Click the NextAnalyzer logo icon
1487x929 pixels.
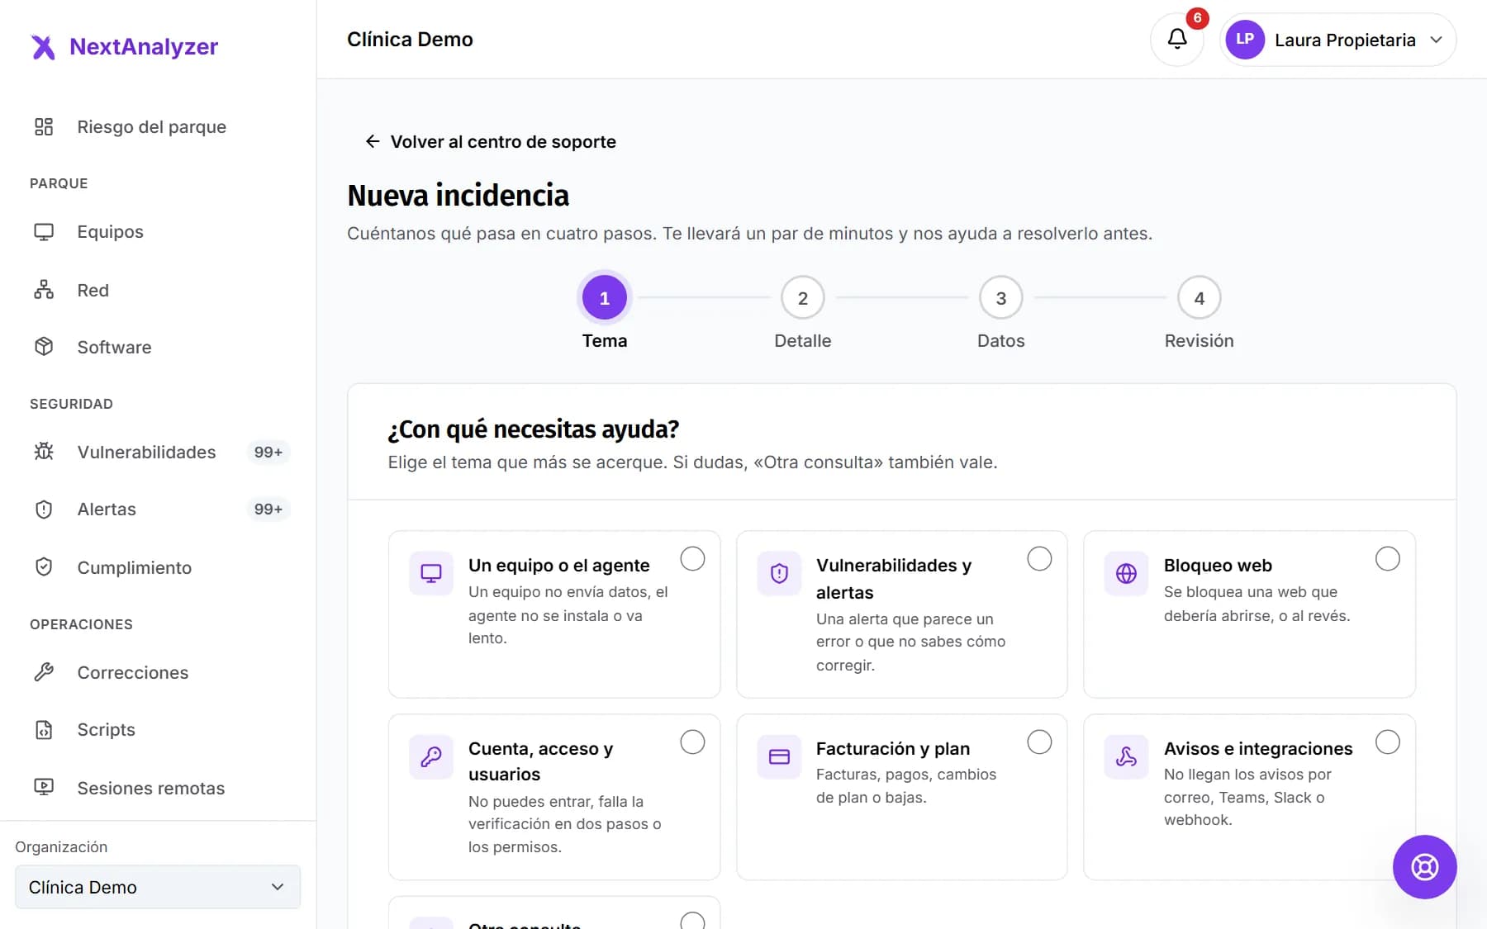pyautogui.click(x=43, y=47)
